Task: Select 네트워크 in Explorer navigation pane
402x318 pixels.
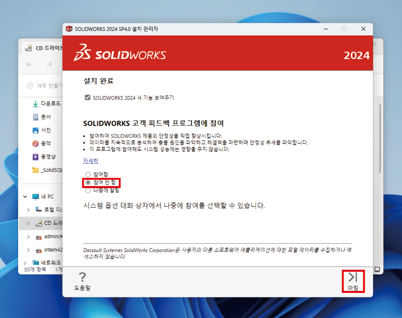Action: pos(46,262)
